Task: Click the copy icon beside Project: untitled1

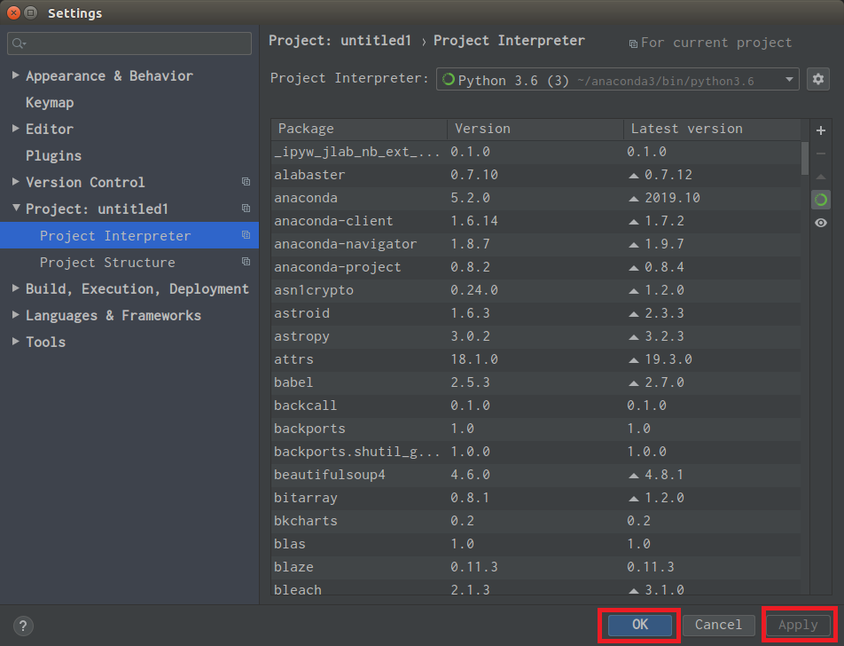Action: point(246,208)
